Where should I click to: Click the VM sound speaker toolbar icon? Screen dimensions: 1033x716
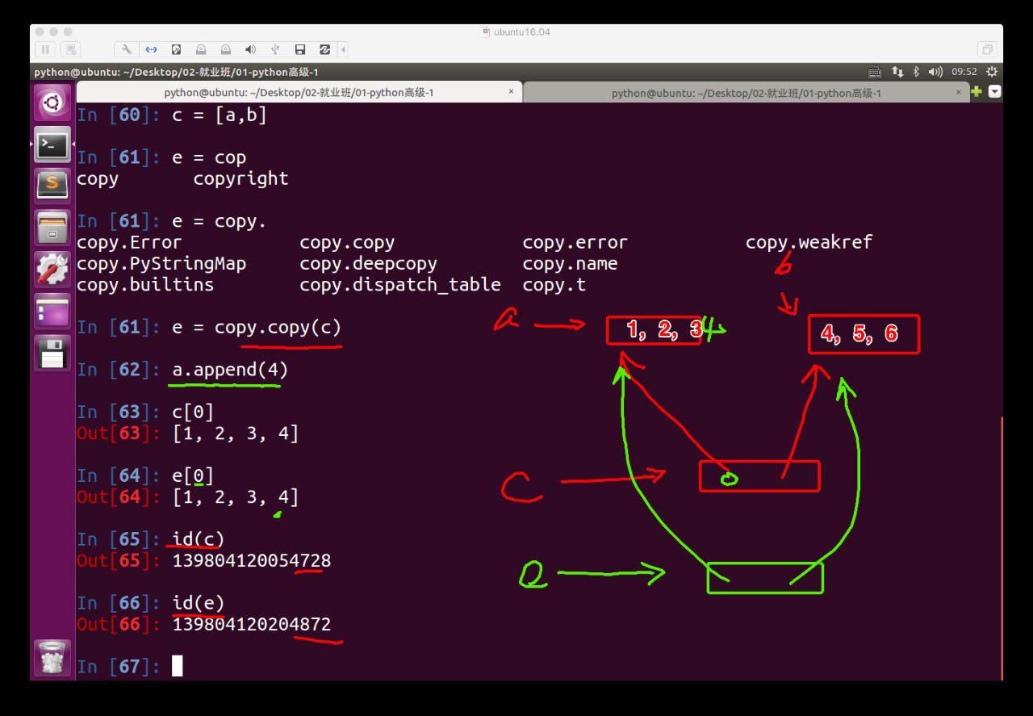250,49
